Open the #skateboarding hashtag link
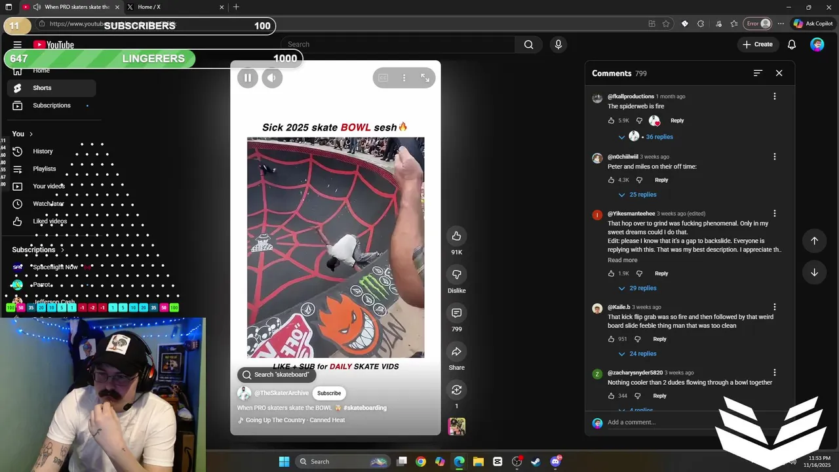This screenshot has height=472, width=839. click(x=364, y=408)
